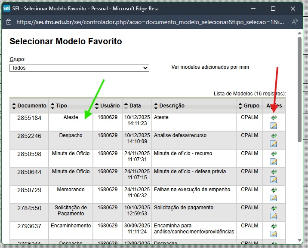Sort Documento column ascending with up arrow
Image resolution: width=308 pixels, height=248 pixels.
14,104
